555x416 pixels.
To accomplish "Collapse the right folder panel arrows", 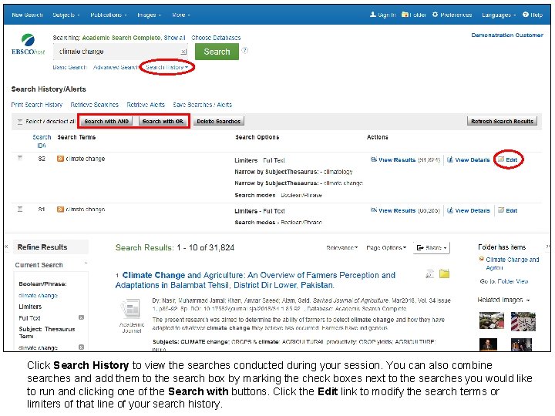I will point(548,247).
